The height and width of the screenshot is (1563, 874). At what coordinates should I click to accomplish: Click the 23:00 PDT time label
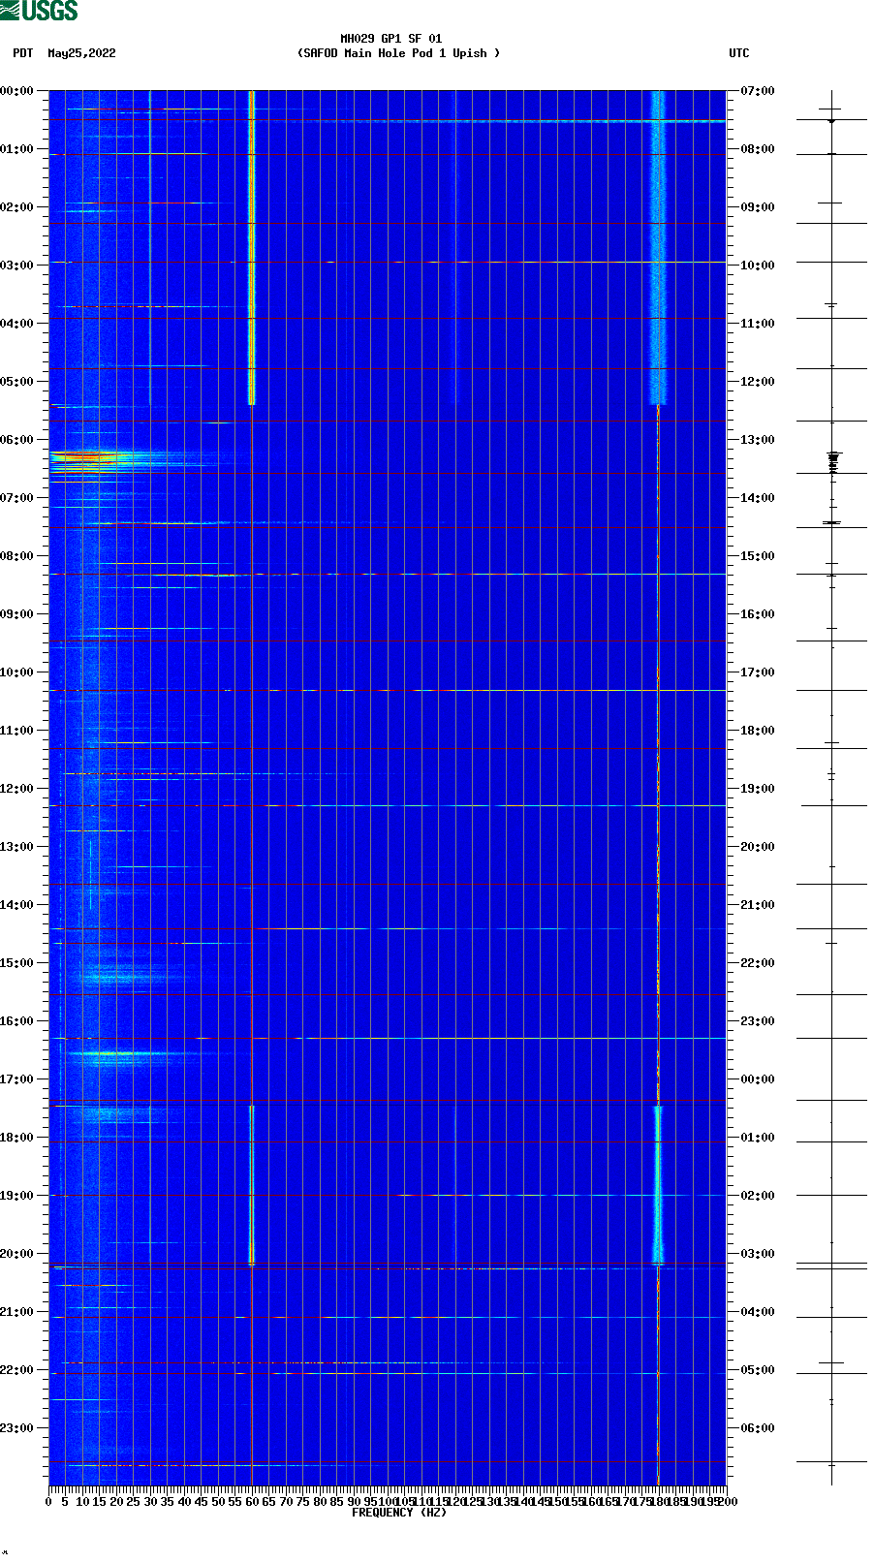click(x=17, y=1428)
